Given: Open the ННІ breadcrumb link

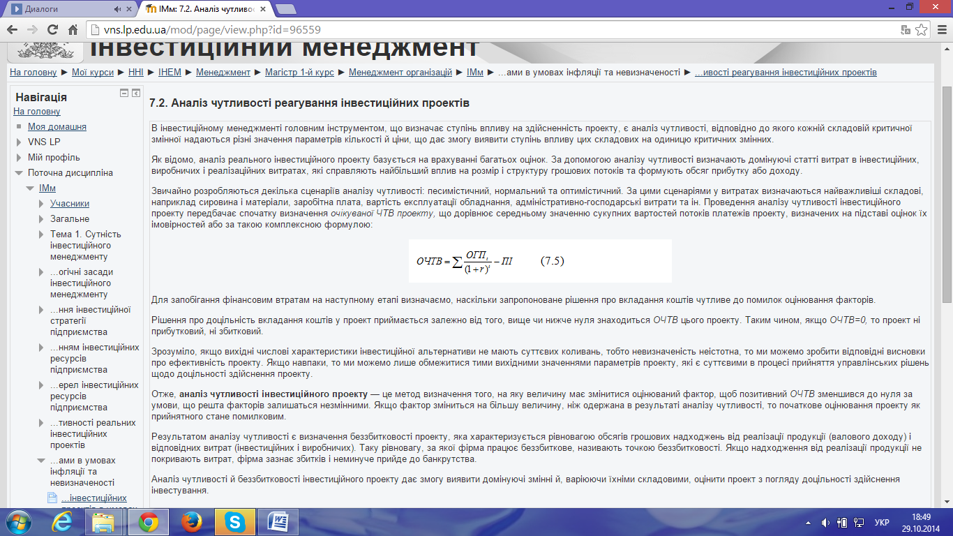Looking at the screenshot, I should click(x=136, y=73).
